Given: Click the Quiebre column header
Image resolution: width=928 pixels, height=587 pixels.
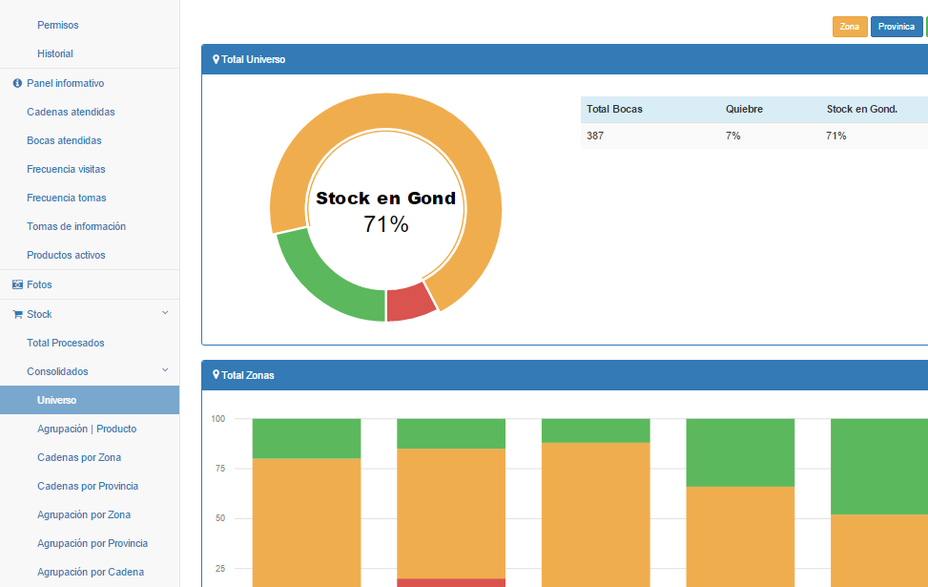Looking at the screenshot, I should point(744,109).
